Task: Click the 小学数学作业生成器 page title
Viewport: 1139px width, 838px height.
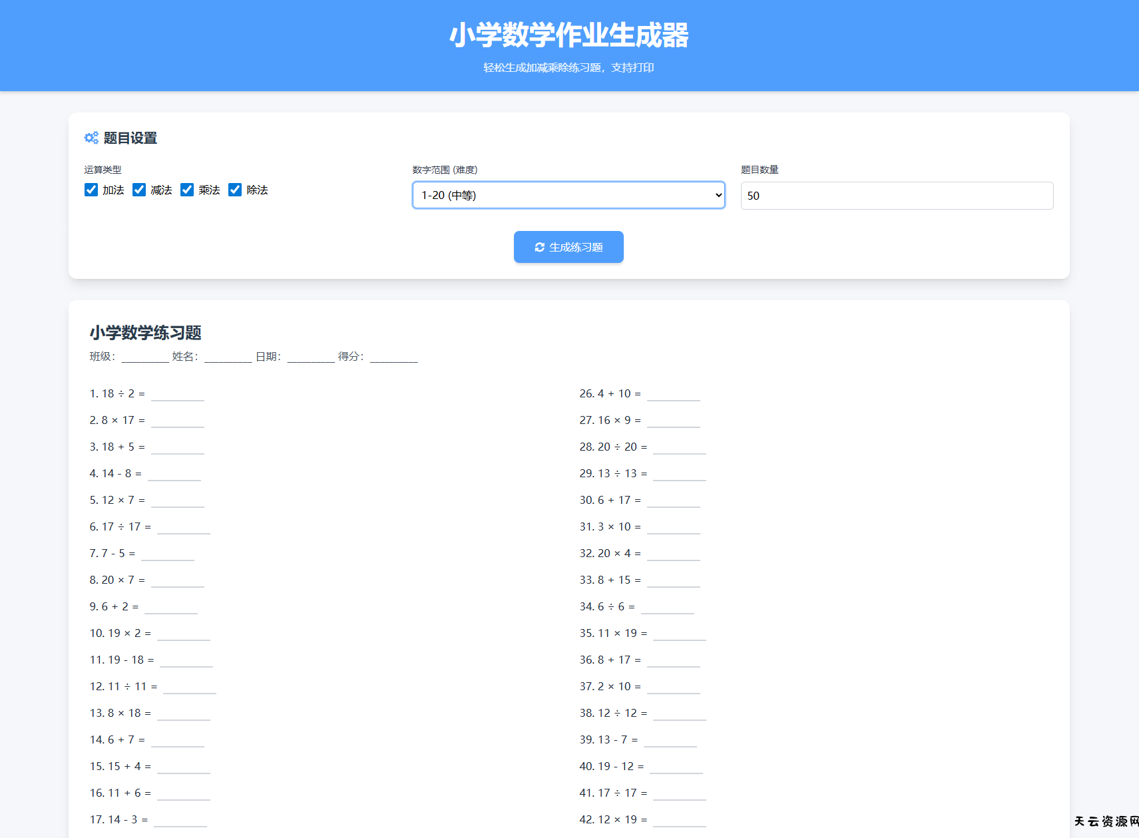Action: click(569, 35)
